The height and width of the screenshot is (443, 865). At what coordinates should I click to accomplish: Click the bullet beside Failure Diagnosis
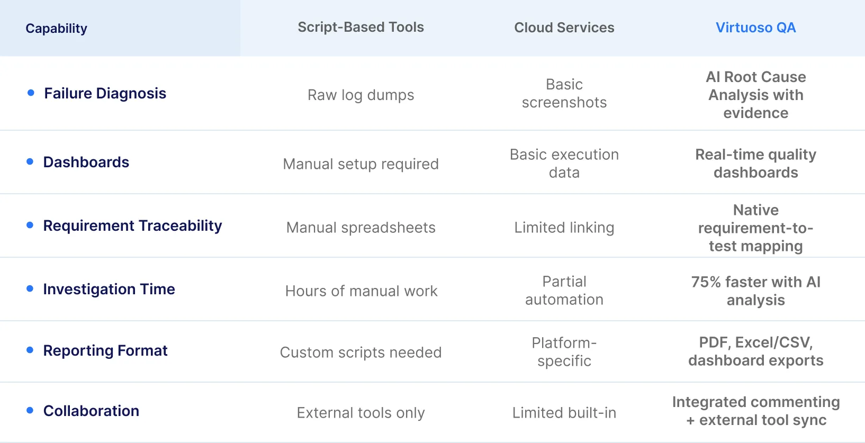pos(31,93)
